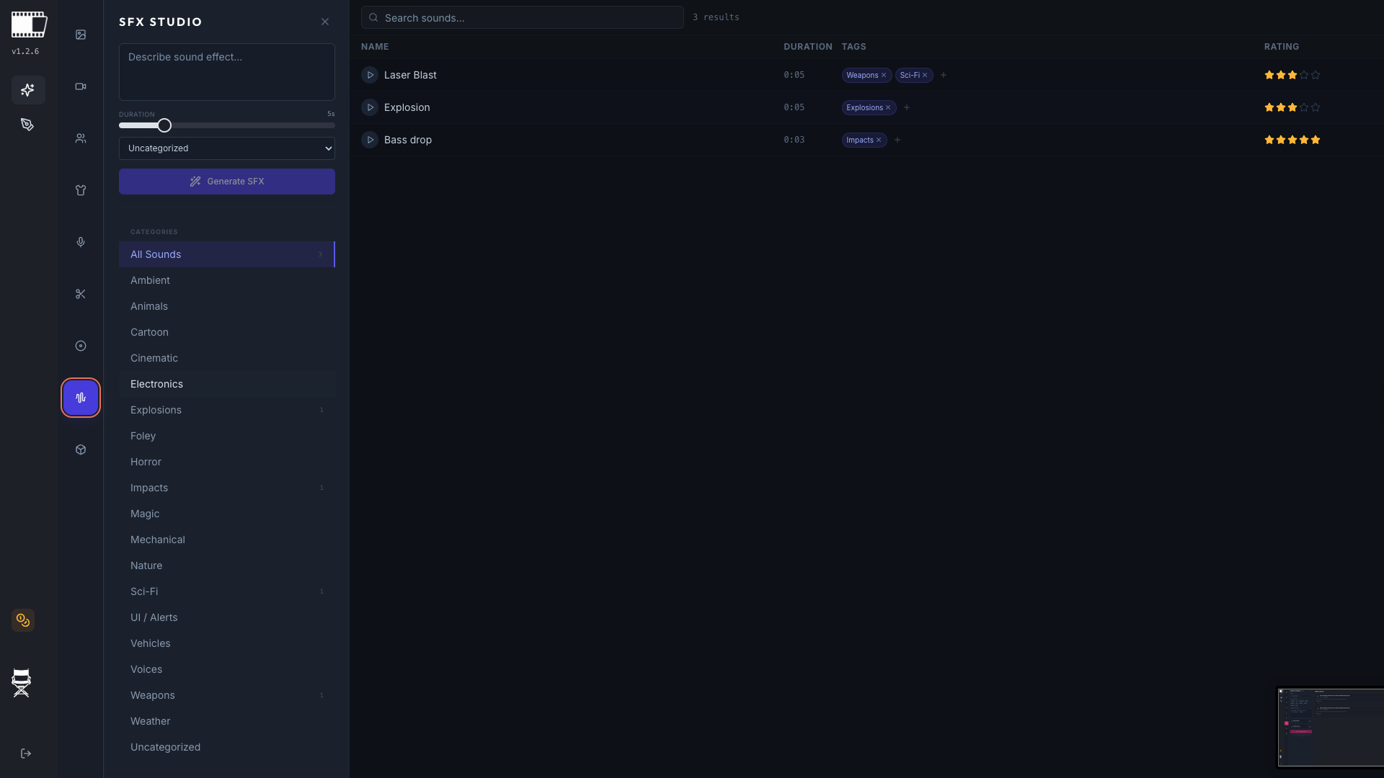Open the record disc sidebar icon

pos(81,346)
